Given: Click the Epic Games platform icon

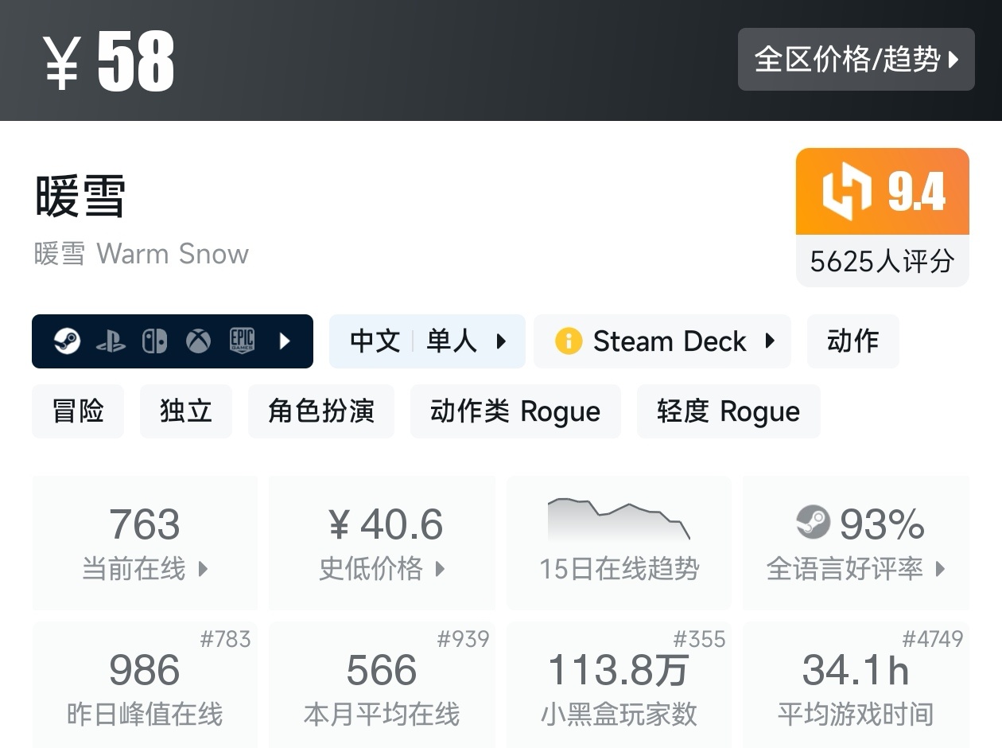Looking at the screenshot, I should click(x=242, y=341).
